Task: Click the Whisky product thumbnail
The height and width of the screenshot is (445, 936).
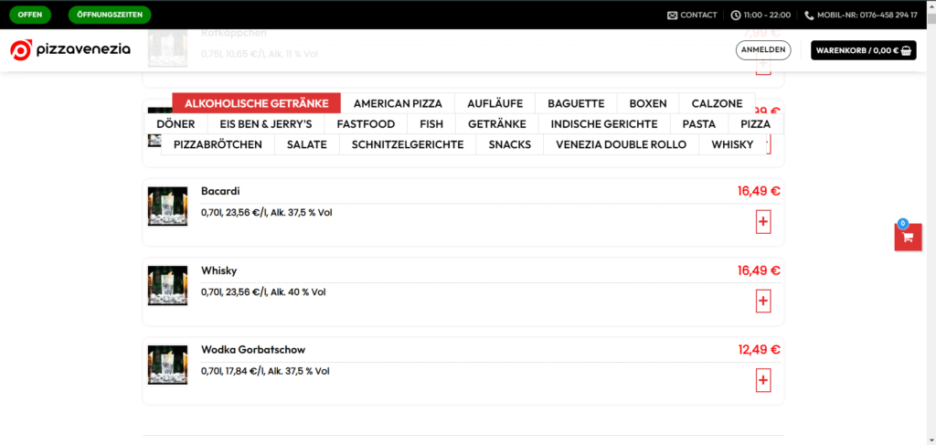Action: (168, 286)
